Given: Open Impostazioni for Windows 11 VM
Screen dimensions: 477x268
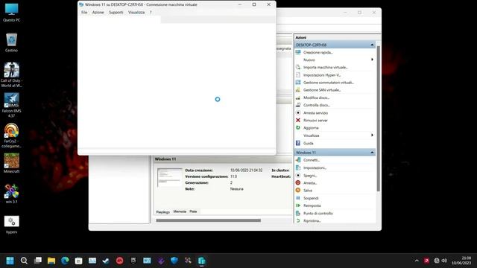Looking at the screenshot, I should (315, 167).
